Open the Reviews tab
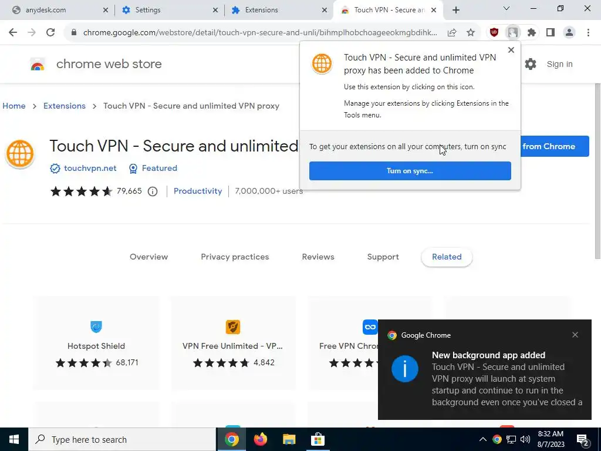 pyautogui.click(x=318, y=257)
